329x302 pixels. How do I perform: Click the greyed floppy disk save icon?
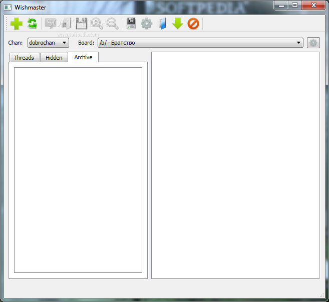pos(82,24)
